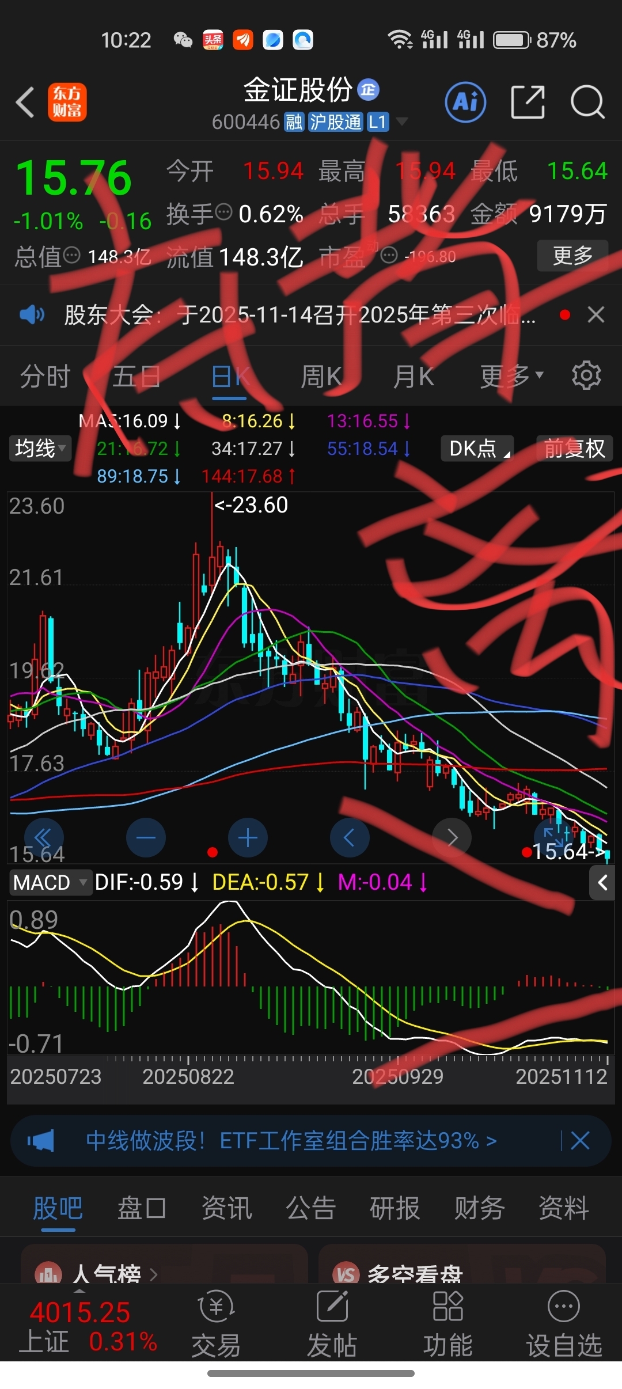Screen dimensions: 622x1389
Task: Go back with the left arrow
Action: click(x=25, y=103)
